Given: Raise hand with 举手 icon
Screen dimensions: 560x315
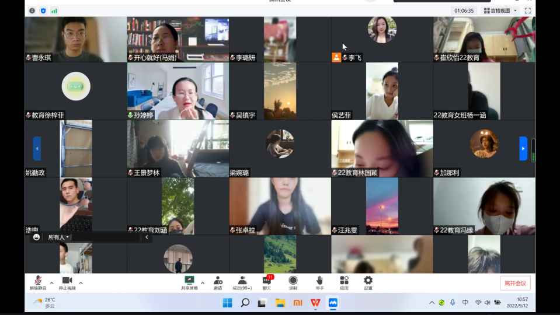Looking at the screenshot, I should pos(319,282).
